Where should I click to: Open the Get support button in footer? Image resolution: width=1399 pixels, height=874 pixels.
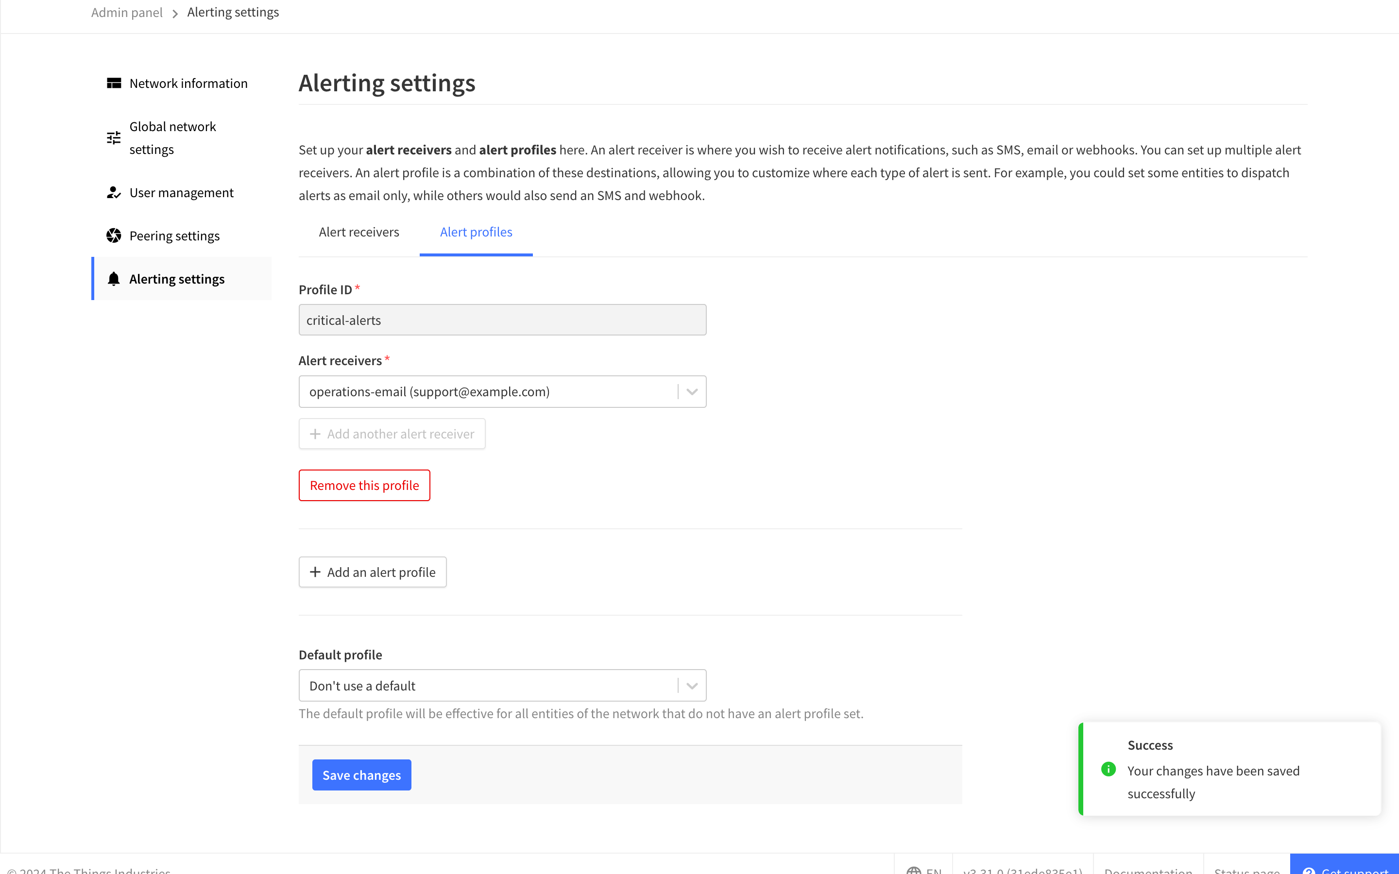1345,867
